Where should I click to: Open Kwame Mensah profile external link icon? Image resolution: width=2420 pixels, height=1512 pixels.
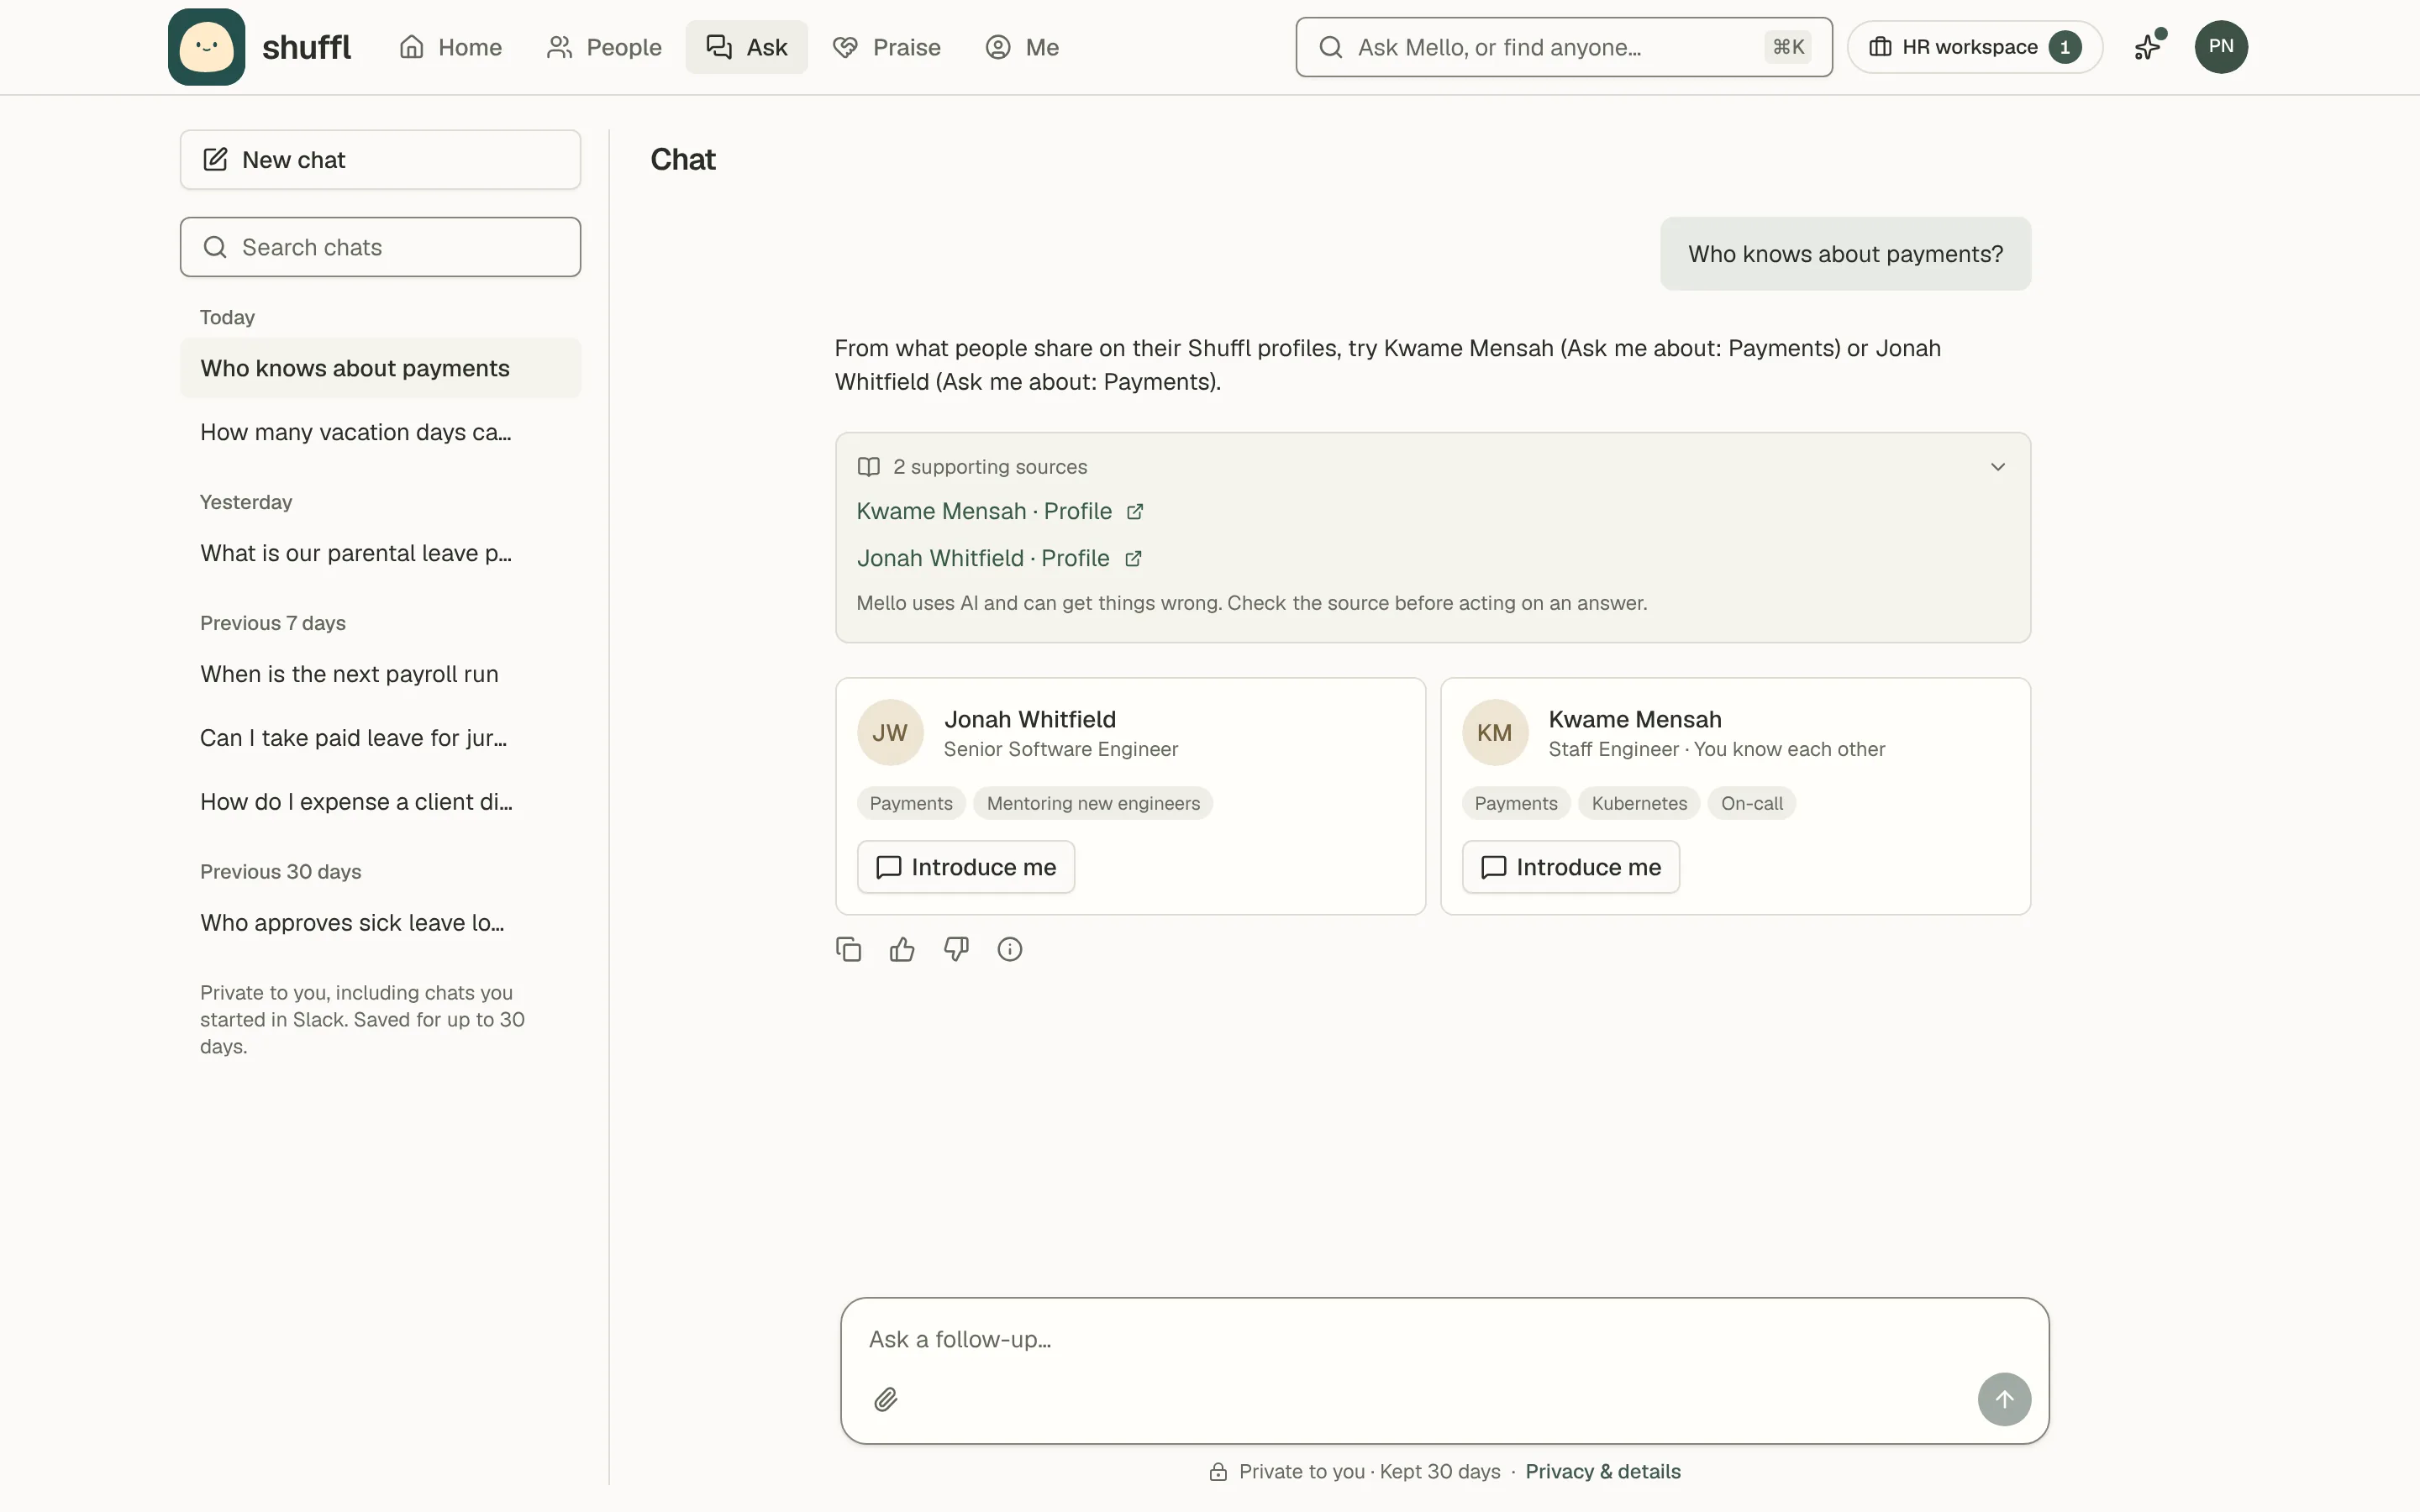click(1134, 512)
